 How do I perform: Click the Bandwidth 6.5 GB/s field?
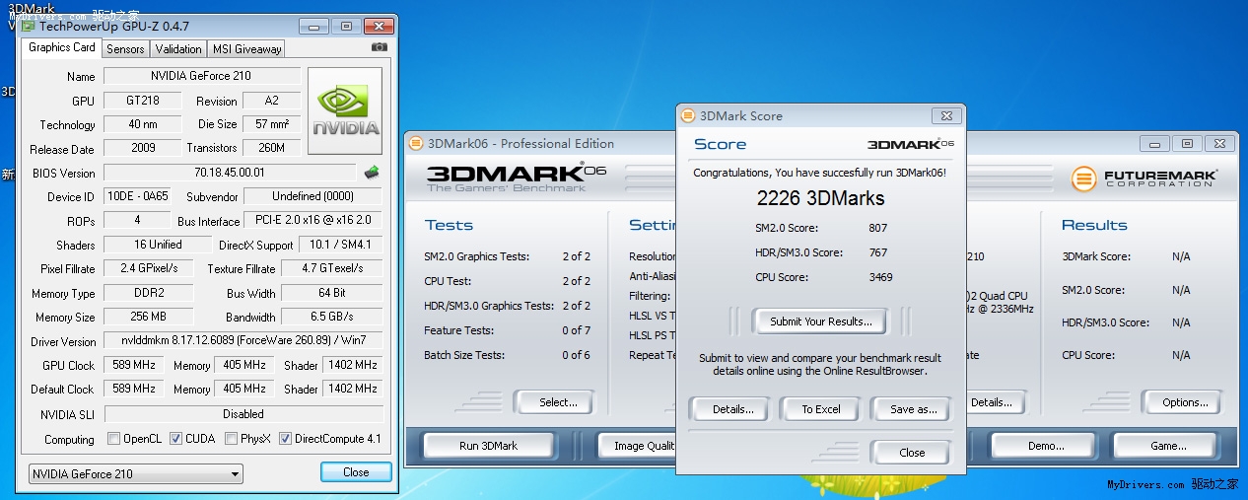(x=331, y=317)
